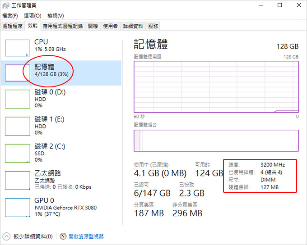The height and width of the screenshot is (245, 307).
Task: Click the 較少詳細資料(D) button label
Action: [33, 236]
